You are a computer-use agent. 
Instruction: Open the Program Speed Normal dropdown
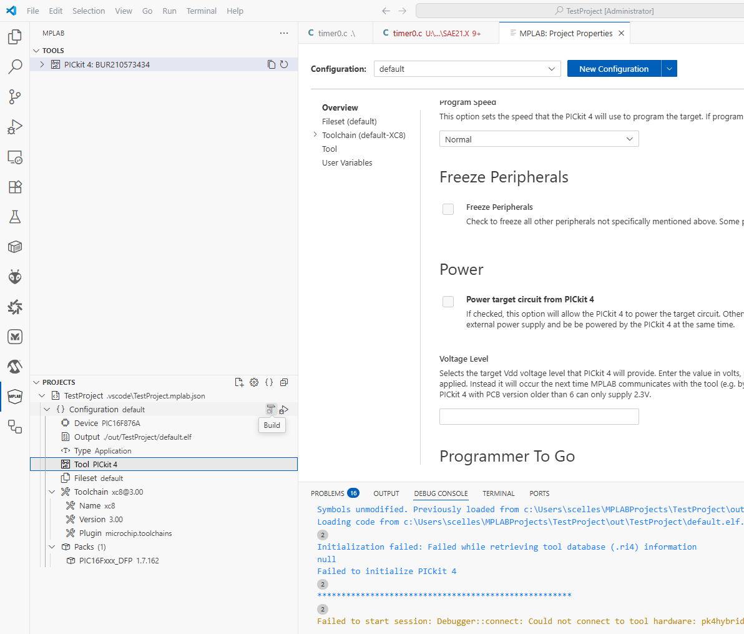point(539,139)
